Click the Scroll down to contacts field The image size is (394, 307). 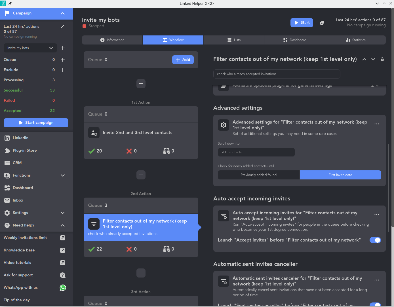(256, 152)
